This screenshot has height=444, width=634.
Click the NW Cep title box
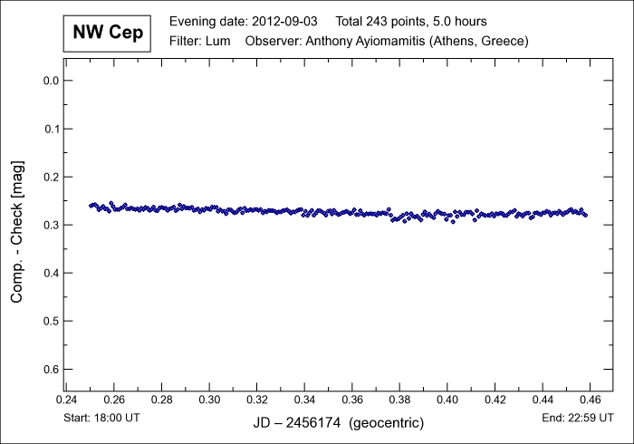point(108,34)
